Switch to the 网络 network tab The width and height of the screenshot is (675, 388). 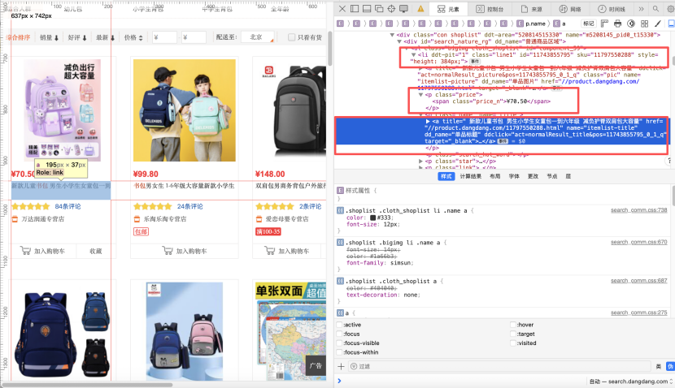tap(570, 9)
